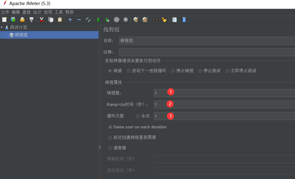Open the 运行 menu
The image size is (295, 179).
(37, 12)
